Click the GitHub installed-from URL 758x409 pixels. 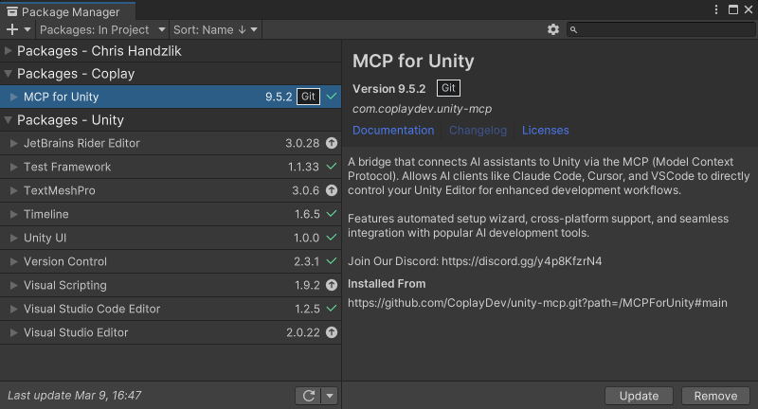coord(537,303)
